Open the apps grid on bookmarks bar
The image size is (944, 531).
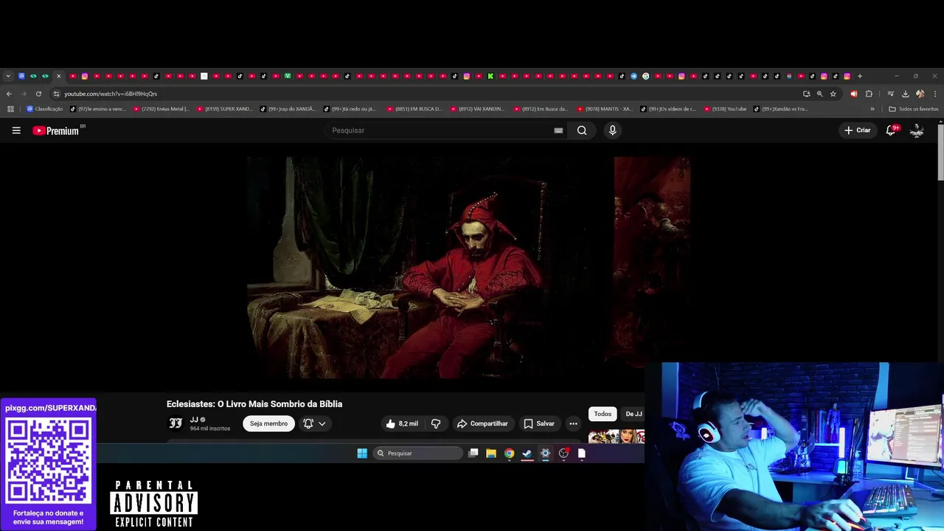[x=10, y=109]
